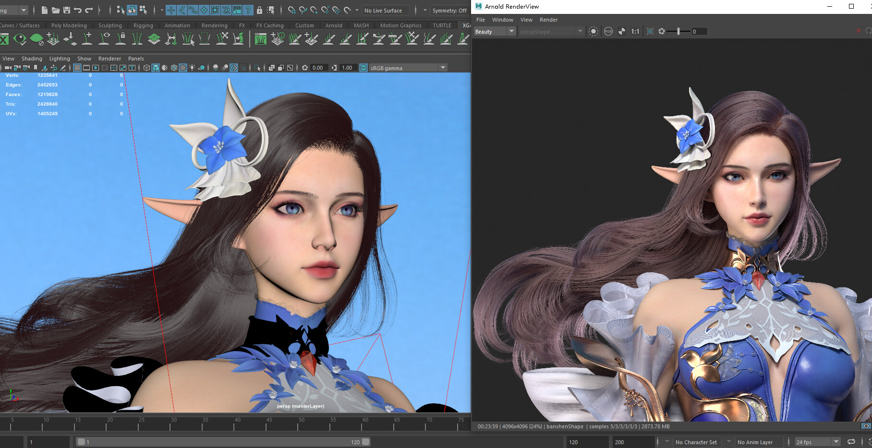Click the 1:1 zoom button in RenderView
The height and width of the screenshot is (448, 872).
(635, 31)
